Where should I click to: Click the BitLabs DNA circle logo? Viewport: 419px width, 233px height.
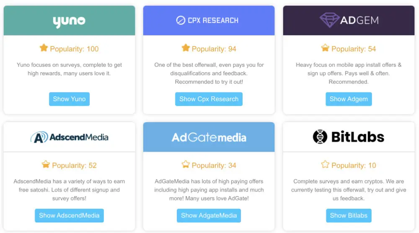(320, 137)
